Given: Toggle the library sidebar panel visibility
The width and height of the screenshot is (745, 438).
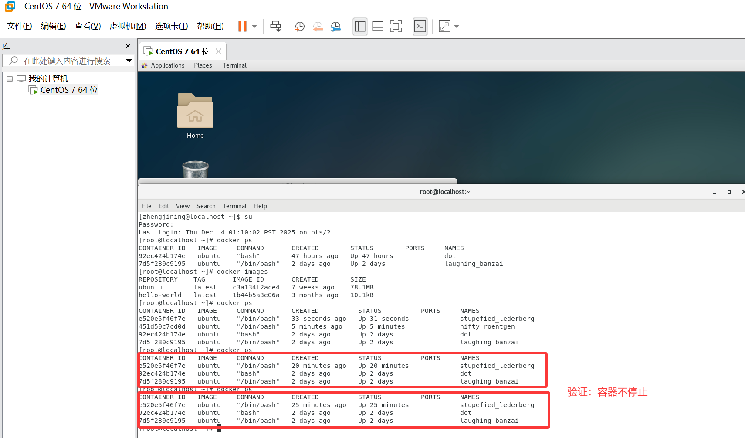Looking at the screenshot, I should click(x=360, y=26).
